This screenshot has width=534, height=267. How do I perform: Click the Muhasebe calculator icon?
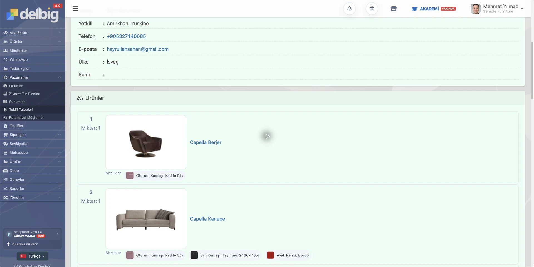tap(5, 153)
